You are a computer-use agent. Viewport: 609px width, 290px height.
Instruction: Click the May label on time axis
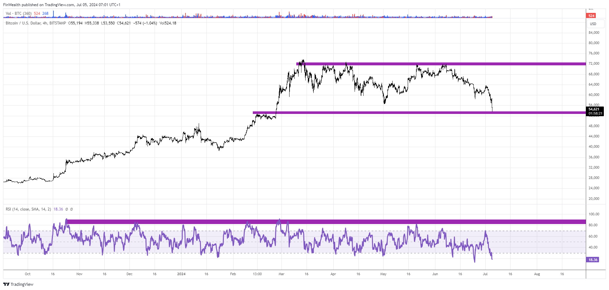[x=383, y=274]
